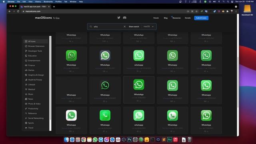Select the Social Networking category
The height and width of the screenshot is (144, 256).
tap(36, 118)
